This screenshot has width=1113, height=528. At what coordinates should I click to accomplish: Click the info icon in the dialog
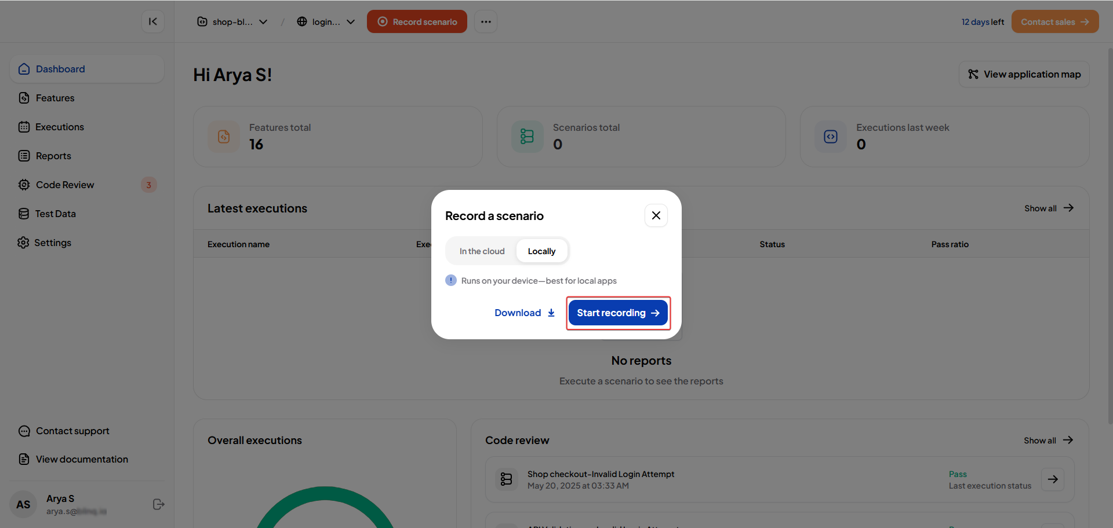451,280
